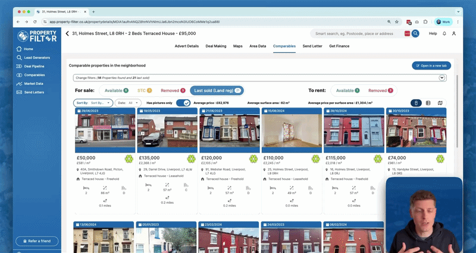Open the Date: All dropdown
Image resolution: width=476 pixels, height=253 pixels.
click(x=128, y=103)
